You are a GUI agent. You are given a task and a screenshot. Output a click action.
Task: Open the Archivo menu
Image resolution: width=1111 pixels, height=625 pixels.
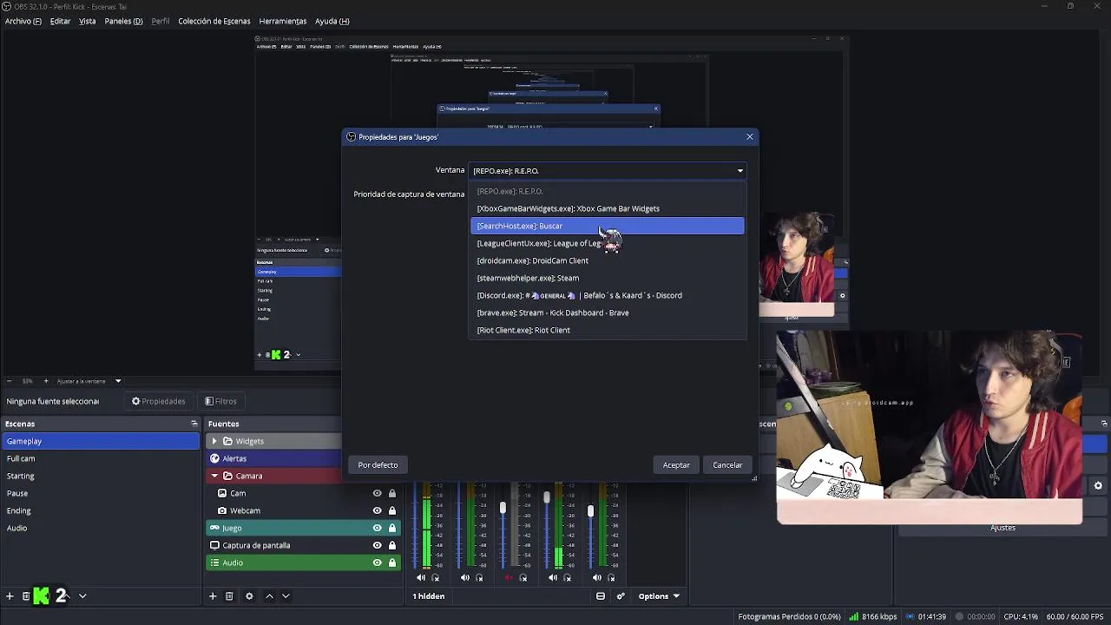(x=23, y=21)
